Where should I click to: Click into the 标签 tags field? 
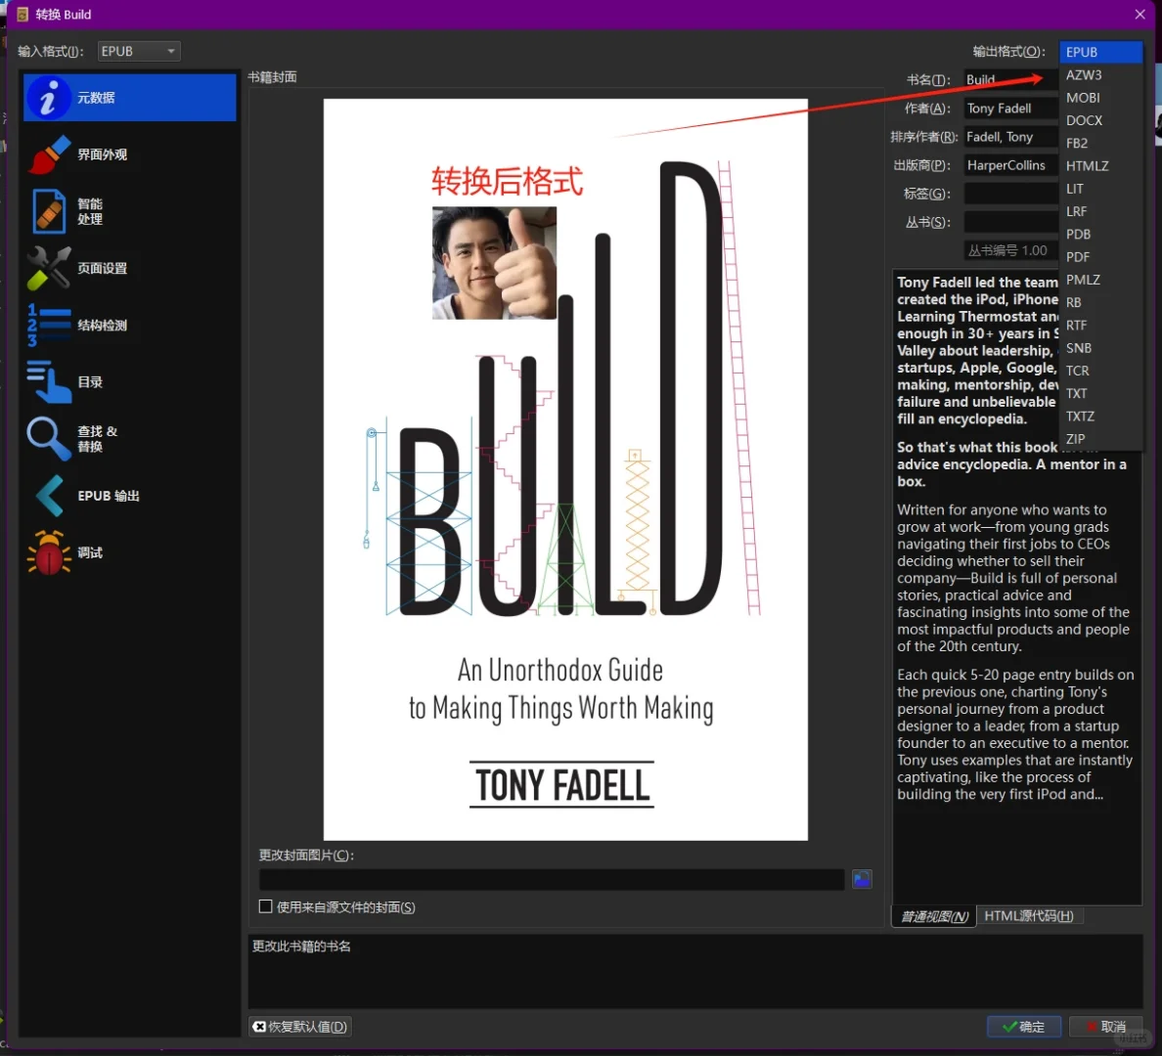[x=1010, y=194]
